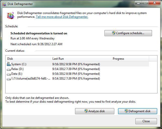Click the Data (E:) drive icon
Screen dimensions: 162x129
tap(9, 74)
